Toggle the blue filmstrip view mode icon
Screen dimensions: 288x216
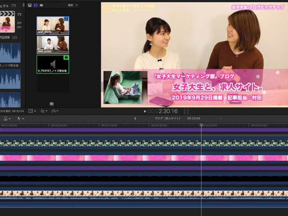point(36,5)
